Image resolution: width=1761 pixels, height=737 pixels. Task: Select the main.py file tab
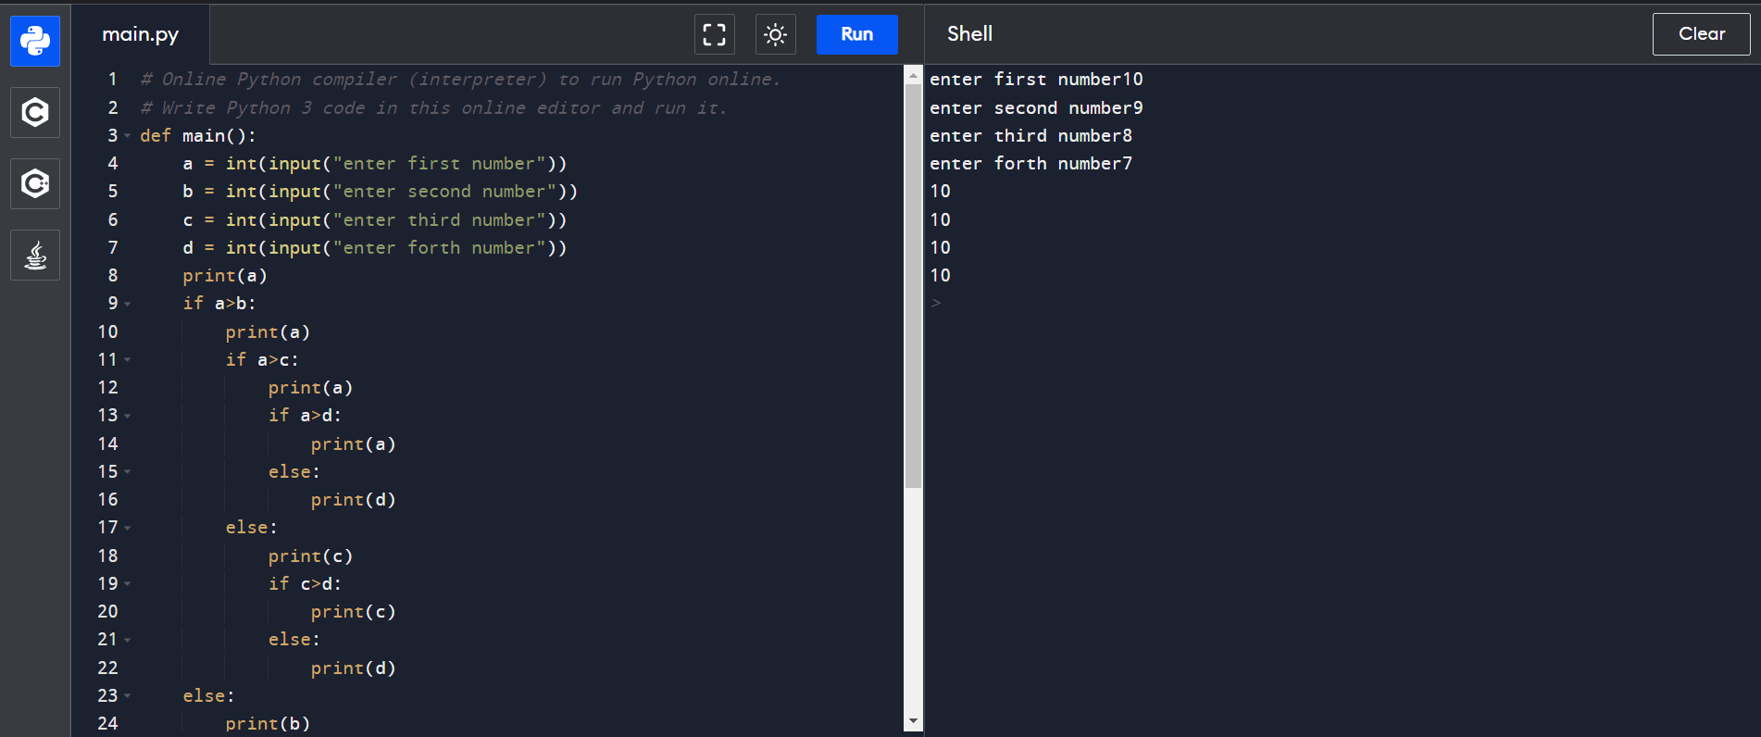(x=141, y=34)
